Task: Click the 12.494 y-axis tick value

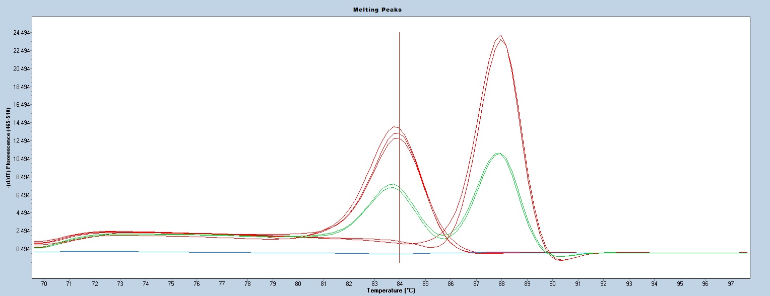Action: (21, 141)
